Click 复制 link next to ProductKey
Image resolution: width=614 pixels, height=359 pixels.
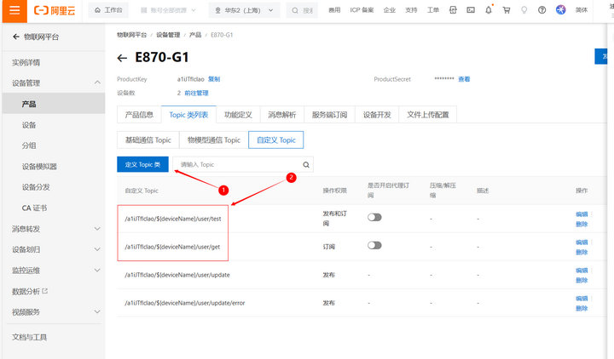[x=214, y=79]
